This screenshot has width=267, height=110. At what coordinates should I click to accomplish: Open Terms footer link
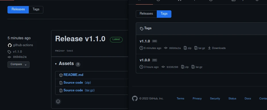(x=180, y=99)
